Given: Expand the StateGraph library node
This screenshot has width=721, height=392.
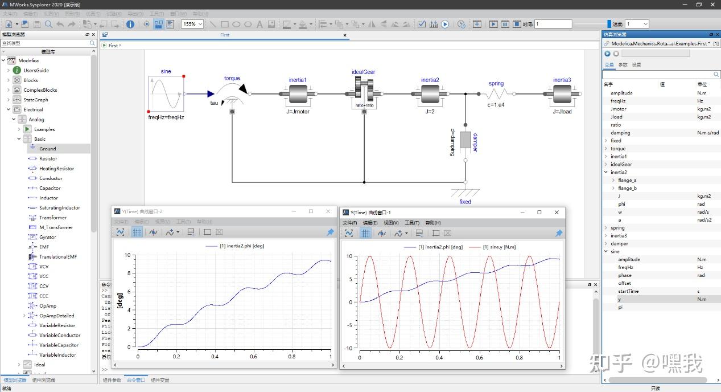Looking at the screenshot, I should [9, 100].
